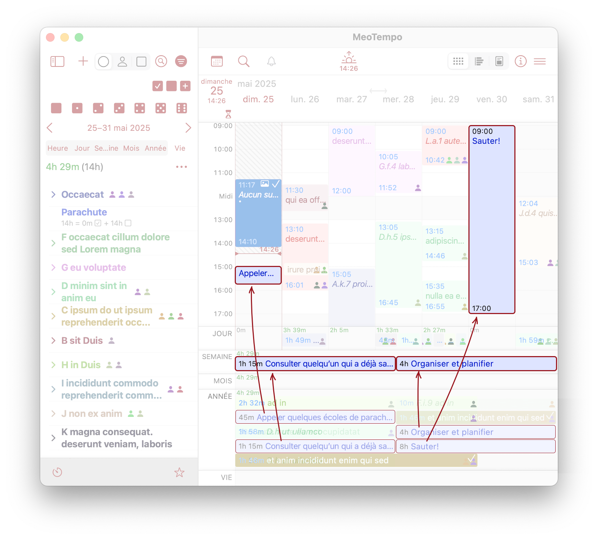Open the sidebar search icon

(161, 61)
